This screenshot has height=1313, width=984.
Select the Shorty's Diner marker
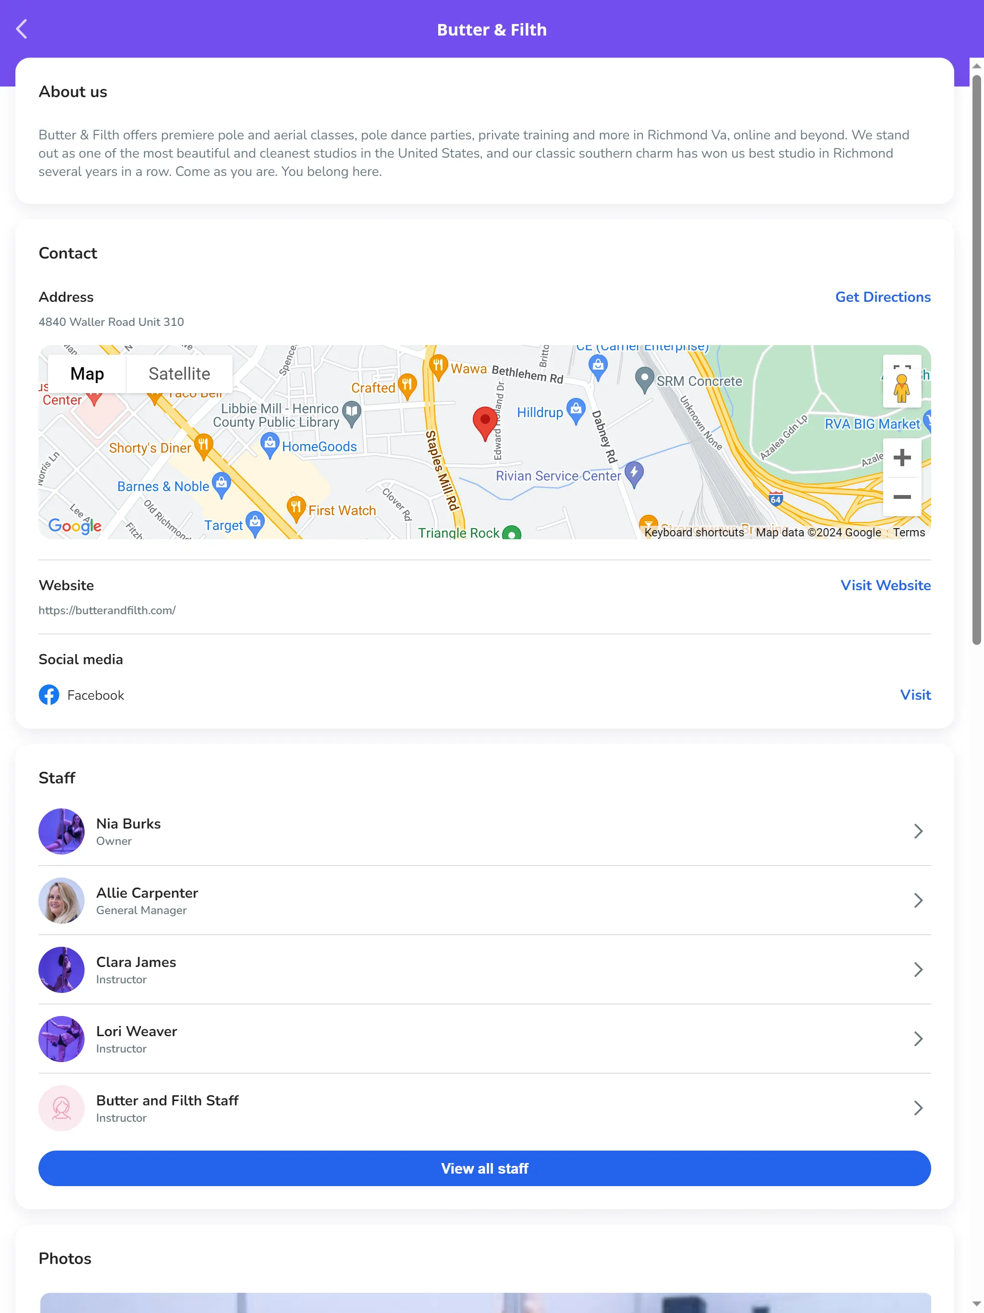pyautogui.click(x=203, y=447)
